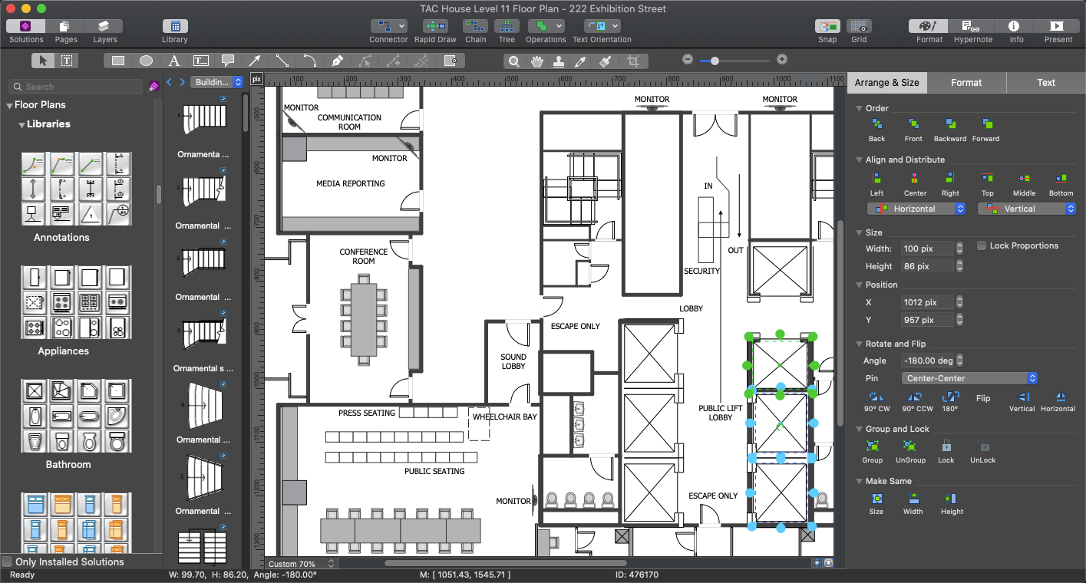This screenshot has width=1086, height=583.
Task: Click the Group icon
Action: pyautogui.click(x=872, y=446)
